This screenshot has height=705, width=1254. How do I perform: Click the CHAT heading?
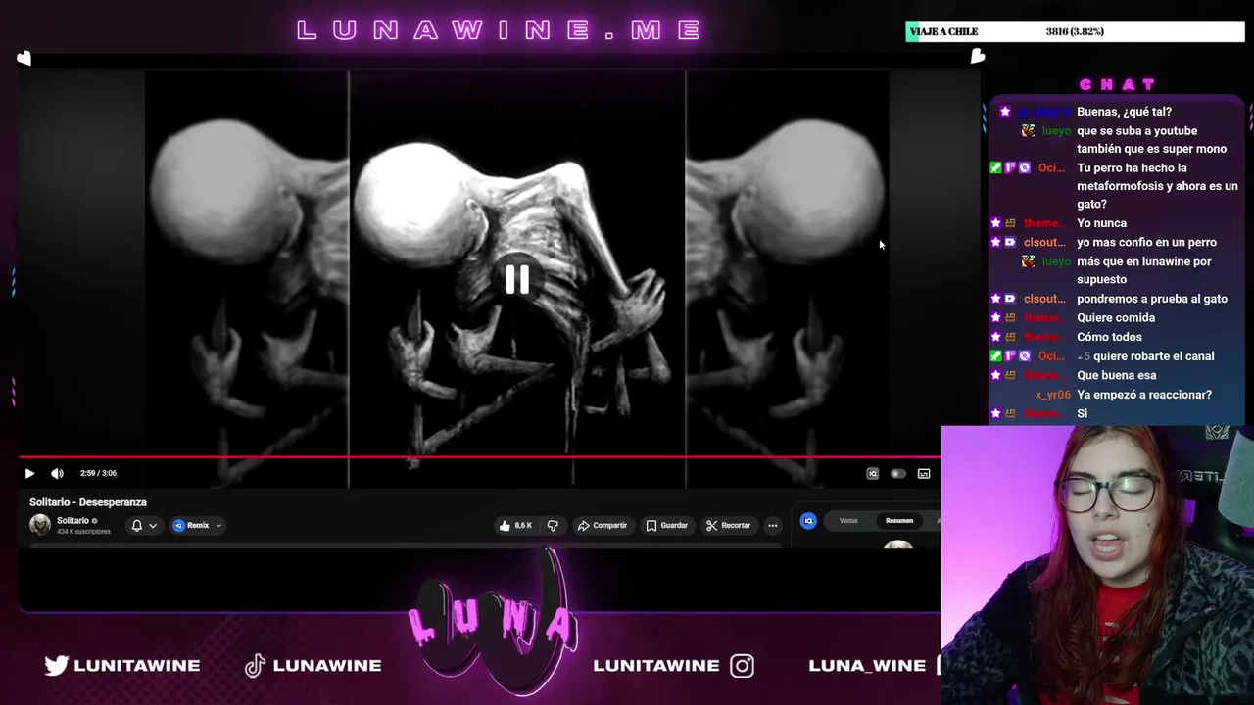(1118, 85)
